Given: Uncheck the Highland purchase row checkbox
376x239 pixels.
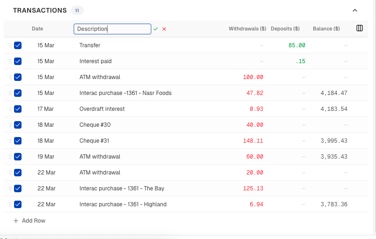Looking at the screenshot, I should coord(18,204).
